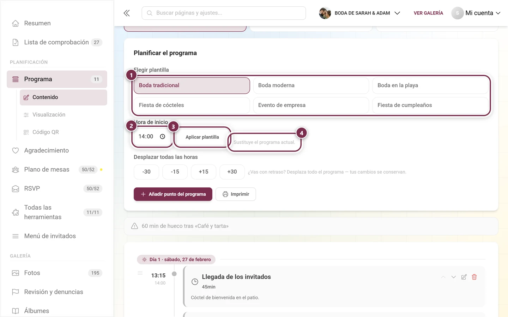Viewport: 508px width, 317px height.
Task: Move Llegada de los invitados up
Action: [x=443, y=277]
